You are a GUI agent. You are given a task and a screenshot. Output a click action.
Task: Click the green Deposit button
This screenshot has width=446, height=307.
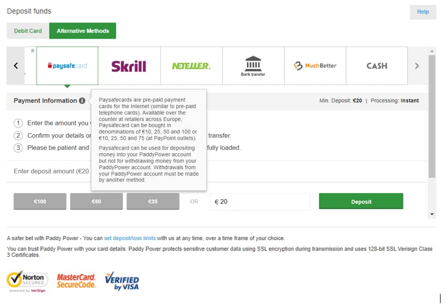361,201
